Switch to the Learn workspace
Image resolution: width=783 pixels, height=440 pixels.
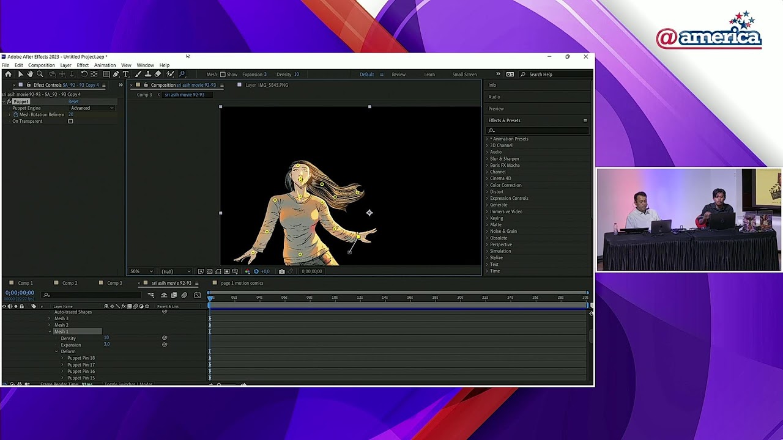point(429,75)
